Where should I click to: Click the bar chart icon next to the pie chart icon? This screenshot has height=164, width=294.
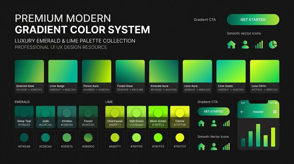[x=259, y=45]
